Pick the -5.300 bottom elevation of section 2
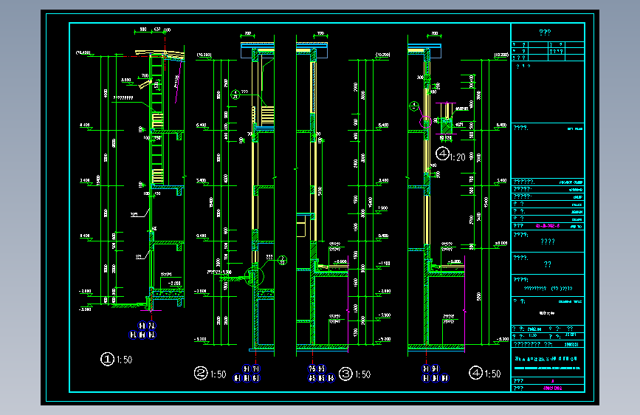Viewport: 640px width, 415px height. (x=200, y=339)
